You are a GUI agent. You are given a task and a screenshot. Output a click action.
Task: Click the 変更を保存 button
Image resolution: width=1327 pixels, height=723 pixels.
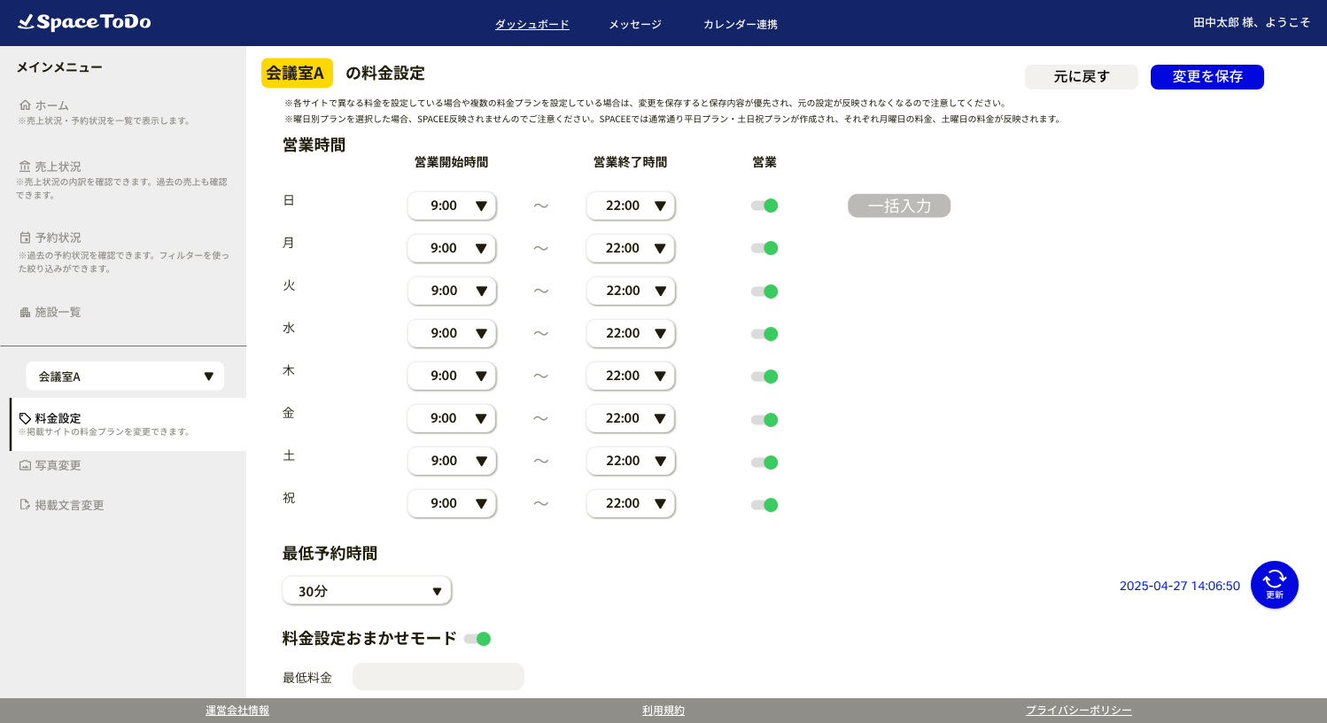[1207, 77]
